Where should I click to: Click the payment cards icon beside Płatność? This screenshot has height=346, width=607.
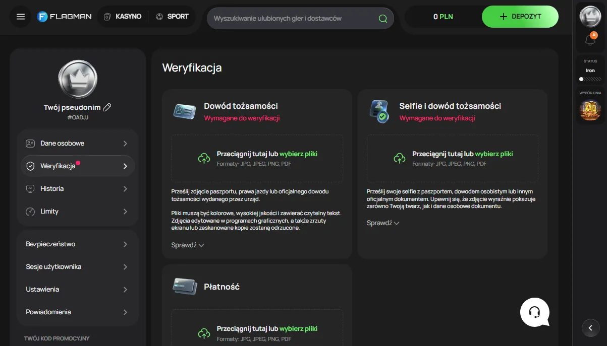coord(184,287)
